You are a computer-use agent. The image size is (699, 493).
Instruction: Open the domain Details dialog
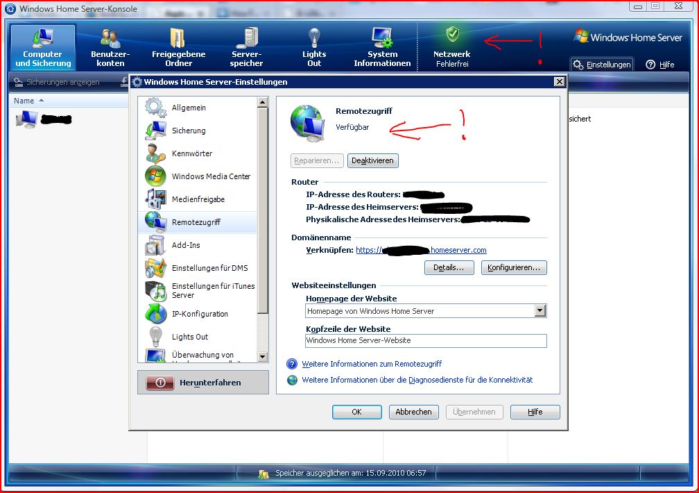tap(449, 268)
